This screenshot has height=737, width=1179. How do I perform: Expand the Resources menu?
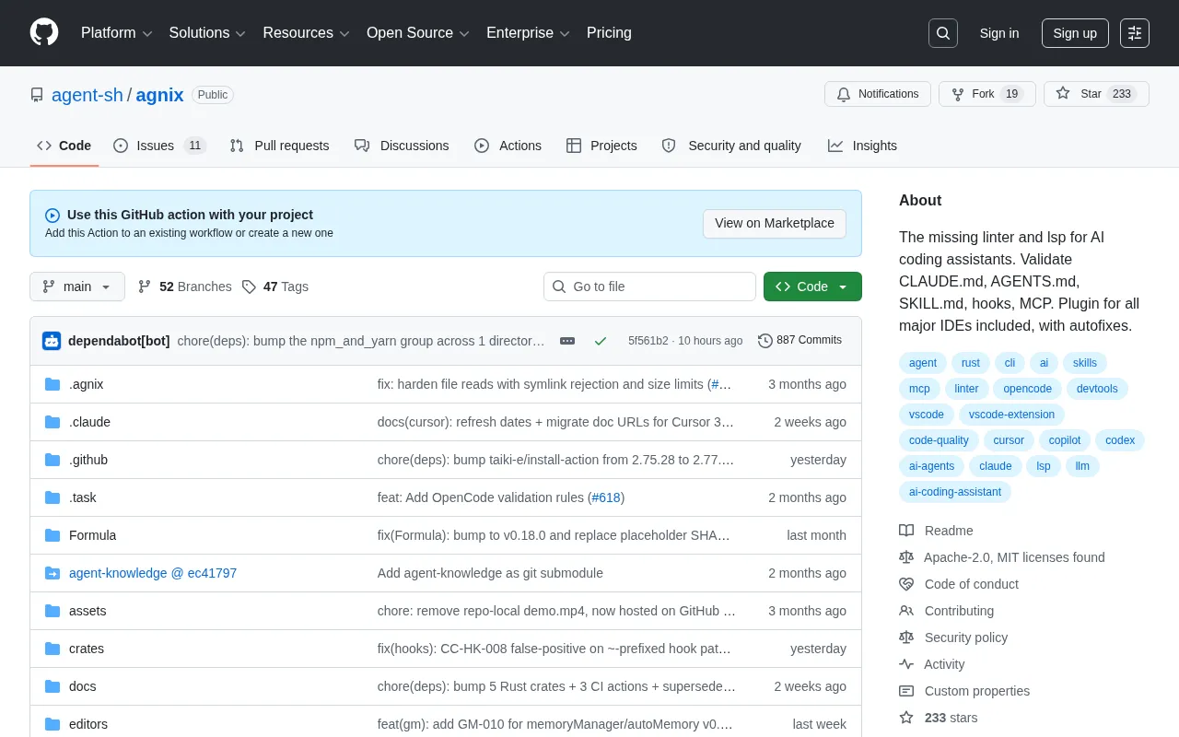[307, 33]
